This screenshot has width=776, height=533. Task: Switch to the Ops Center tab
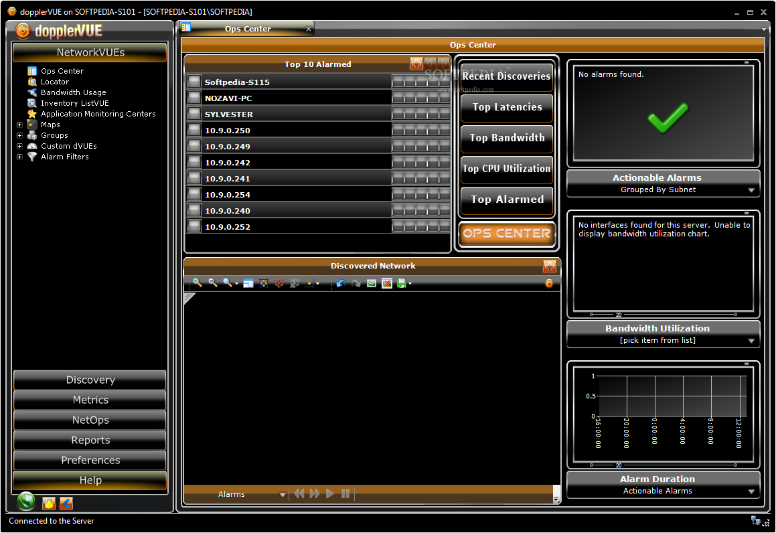248,29
